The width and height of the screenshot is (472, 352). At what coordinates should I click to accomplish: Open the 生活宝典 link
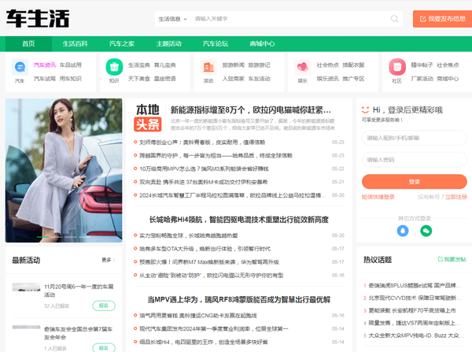click(138, 65)
